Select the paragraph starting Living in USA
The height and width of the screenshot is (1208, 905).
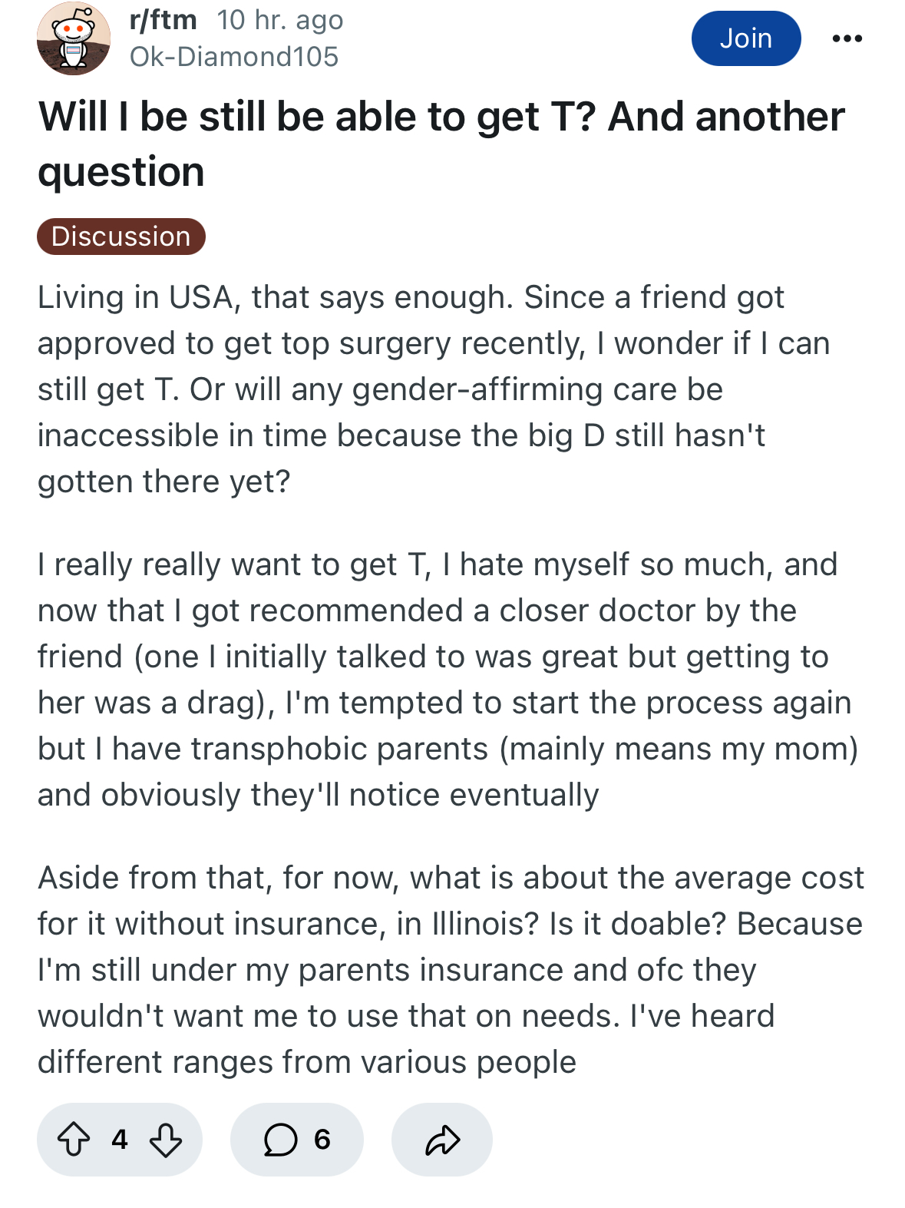434,389
